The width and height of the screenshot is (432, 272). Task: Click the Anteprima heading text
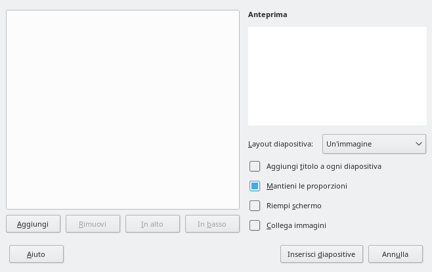tap(267, 14)
